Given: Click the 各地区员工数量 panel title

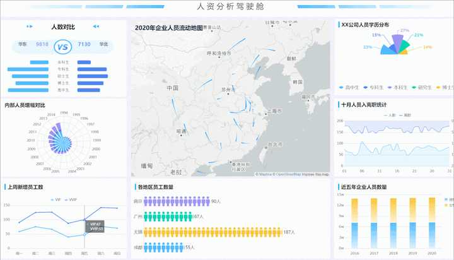Looking at the screenshot, I should (x=156, y=187).
